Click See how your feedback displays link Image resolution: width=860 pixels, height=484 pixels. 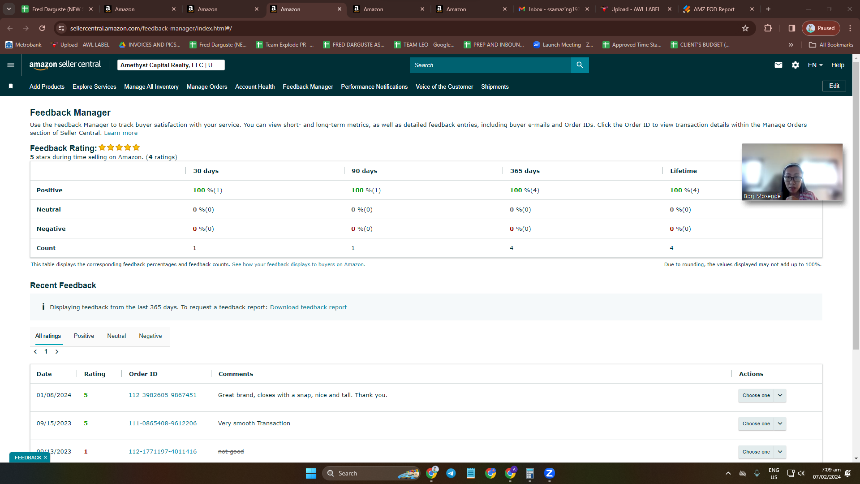(x=298, y=264)
